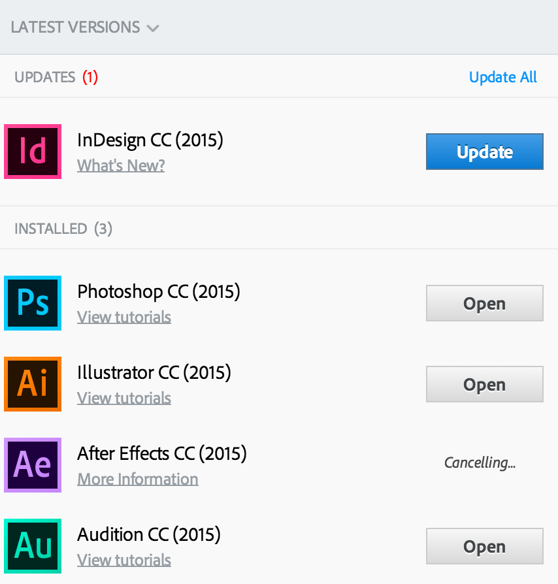Viewport: 558px width, 584px height.
Task: Select the InDesign CC (2015) title text
Action: click(x=150, y=140)
